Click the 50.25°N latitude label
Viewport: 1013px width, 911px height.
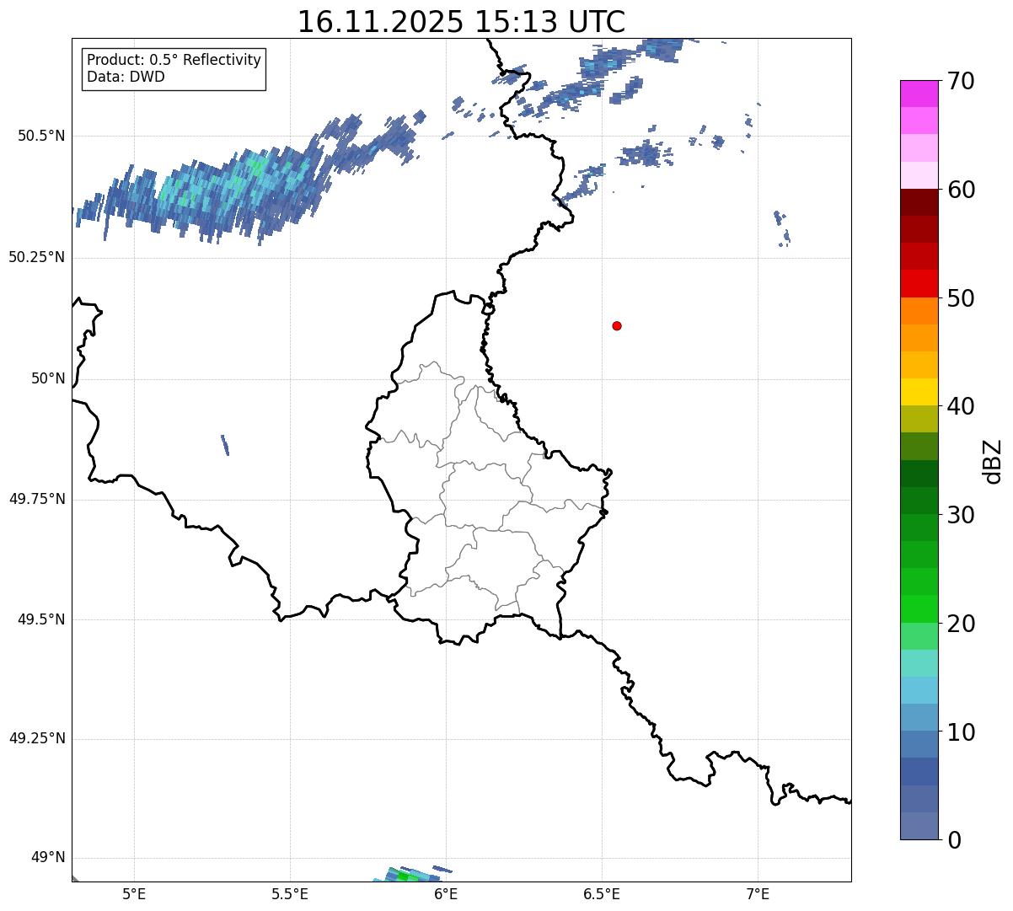click(x=37, y=257)
